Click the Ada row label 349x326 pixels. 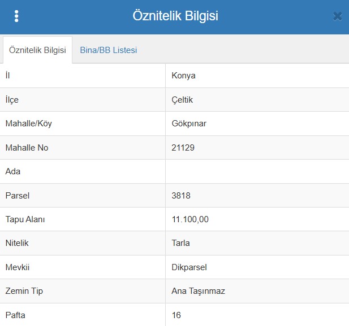(x=13, y=171)
